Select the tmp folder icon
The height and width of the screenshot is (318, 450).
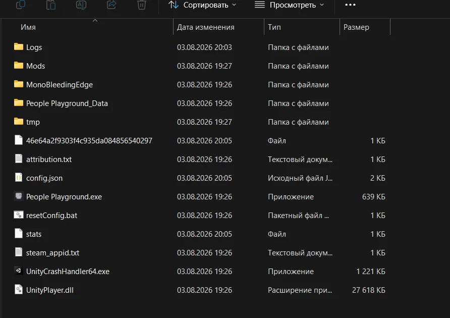[x=19, y=121]
